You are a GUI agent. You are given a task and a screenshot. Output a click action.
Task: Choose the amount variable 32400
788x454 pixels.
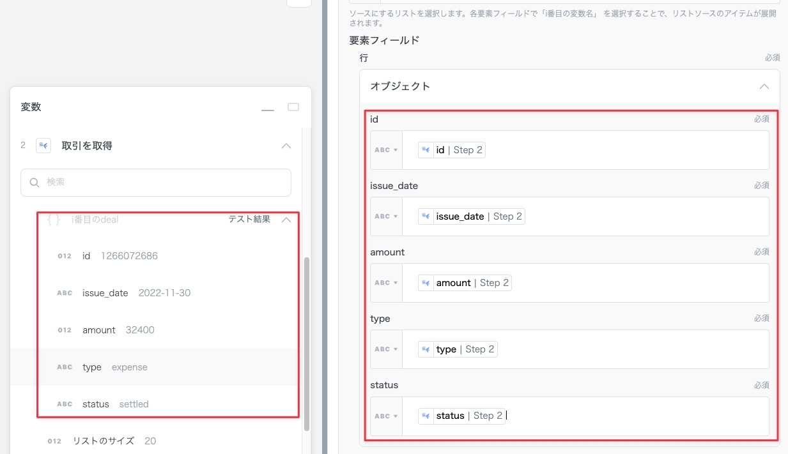118,330
